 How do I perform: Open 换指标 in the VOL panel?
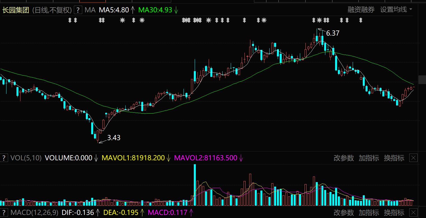coord(394,158)
